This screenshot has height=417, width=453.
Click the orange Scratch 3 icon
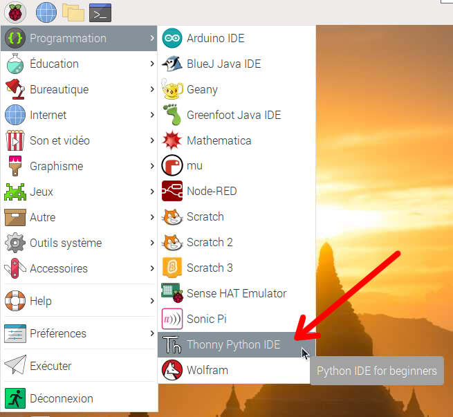pos(172,268)
